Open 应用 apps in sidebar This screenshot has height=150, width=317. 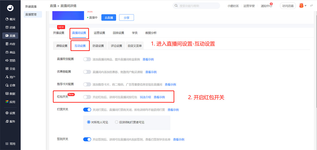point(10,102)
